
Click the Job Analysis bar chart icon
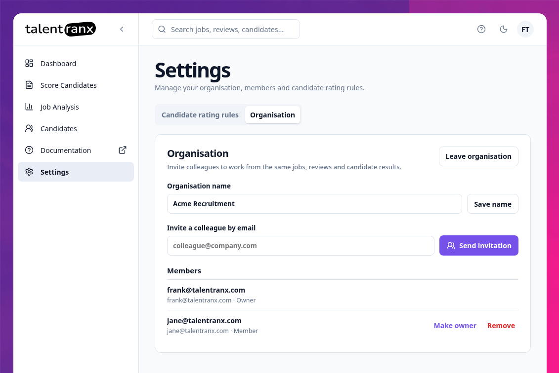pyautogui.click(x=29, y=107)
